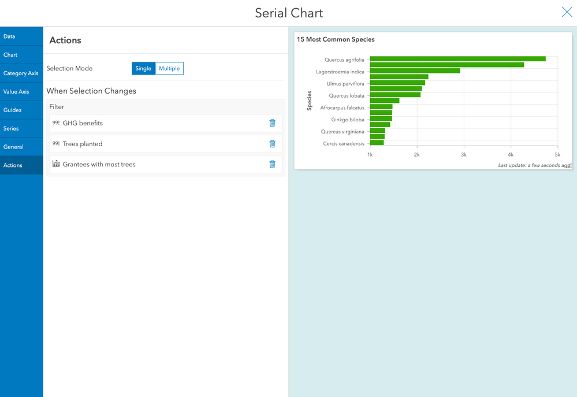Click the indicator icon beside GHG benefits
The image size is (577, 397).
tap(56, 123)
